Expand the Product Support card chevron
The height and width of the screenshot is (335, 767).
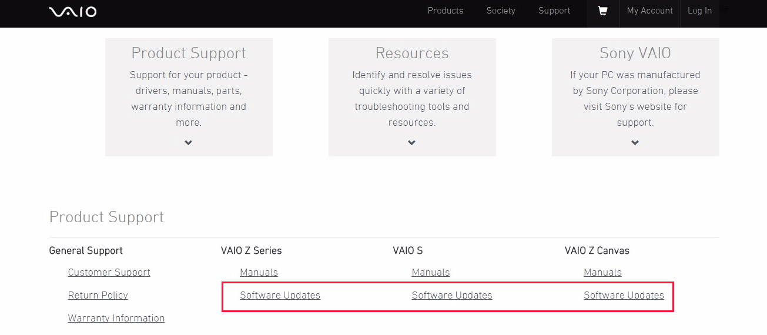point(188,143)
